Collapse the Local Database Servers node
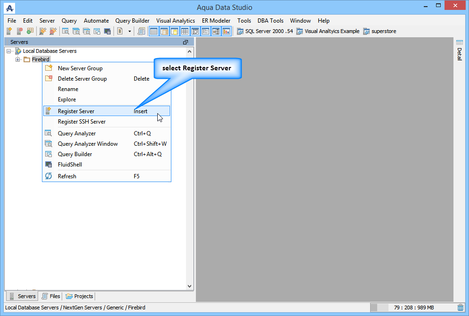Image resolution: width=469 pixels, height=316 pixels. 8,51
